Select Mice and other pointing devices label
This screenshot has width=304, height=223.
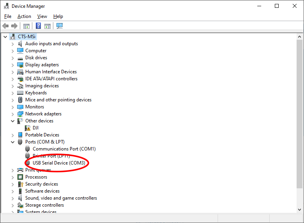(x=58, y=100)
